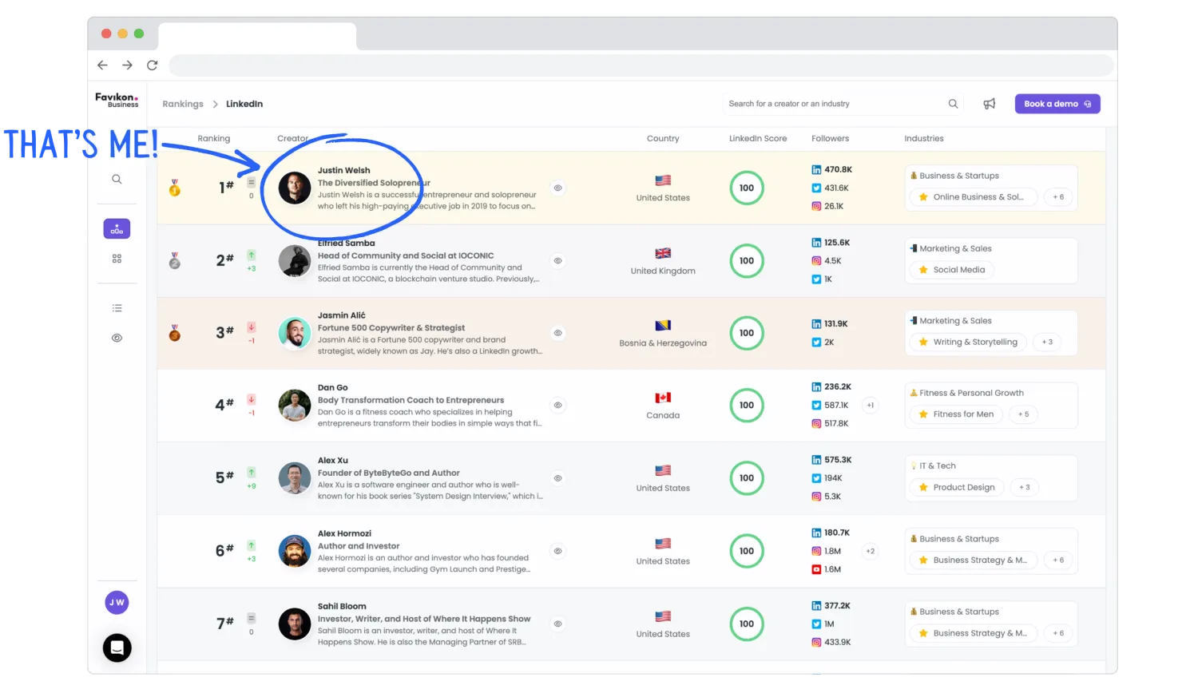Toggle the eye icon for Justin Welsh

557,188
